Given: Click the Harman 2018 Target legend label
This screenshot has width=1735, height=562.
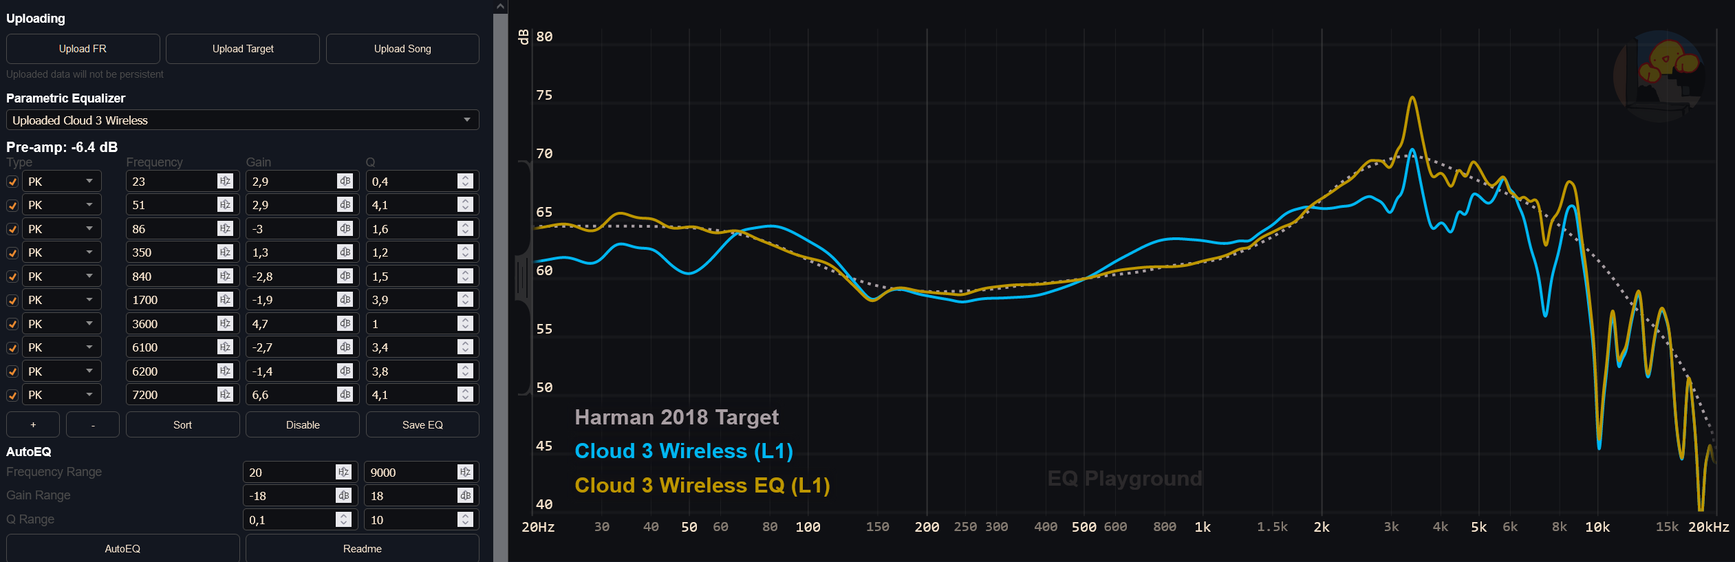Looking at the screenshot, I should tap(676, 417).
